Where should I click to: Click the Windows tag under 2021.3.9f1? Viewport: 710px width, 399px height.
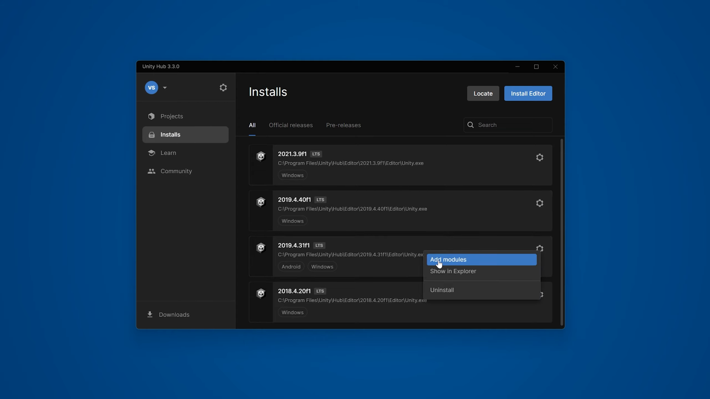(292, 175)
